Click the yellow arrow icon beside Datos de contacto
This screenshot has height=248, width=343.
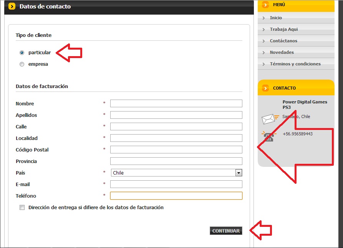12,7
